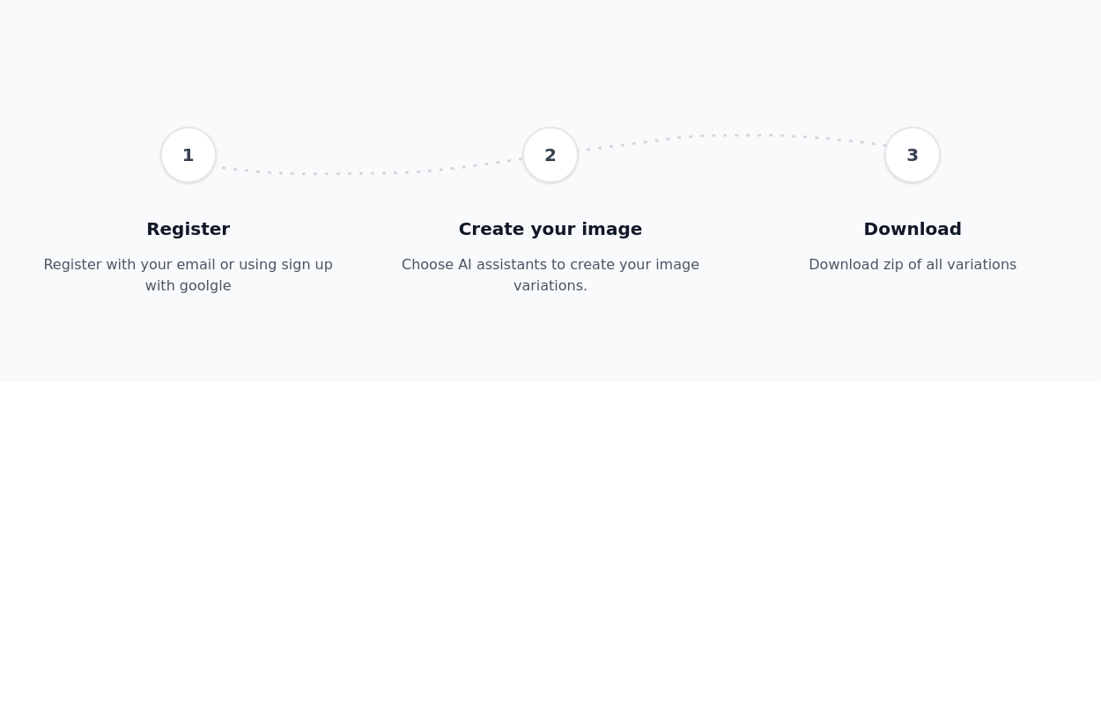Select the numbered badge above Download

913,155
